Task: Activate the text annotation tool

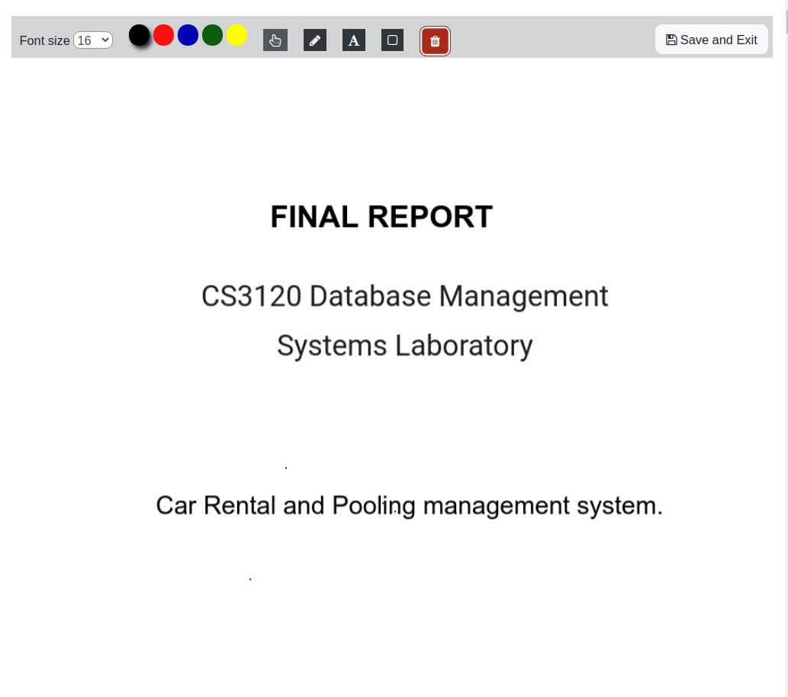Action: point(354,40)
